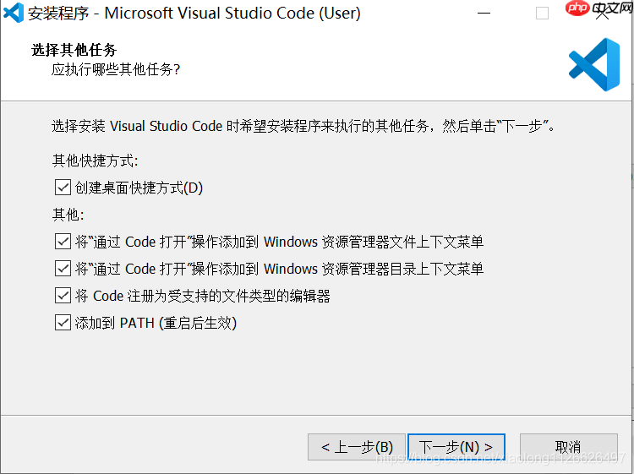Click the 其他快捷方式: section label
Viewport: 634px width, 474px height.
95,161
